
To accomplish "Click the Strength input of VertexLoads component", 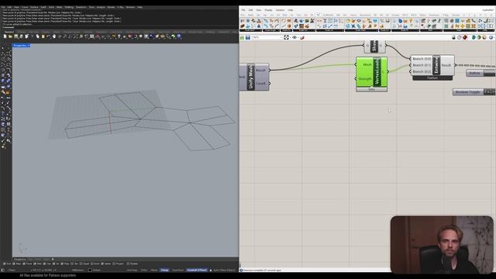I will (365, 79).
